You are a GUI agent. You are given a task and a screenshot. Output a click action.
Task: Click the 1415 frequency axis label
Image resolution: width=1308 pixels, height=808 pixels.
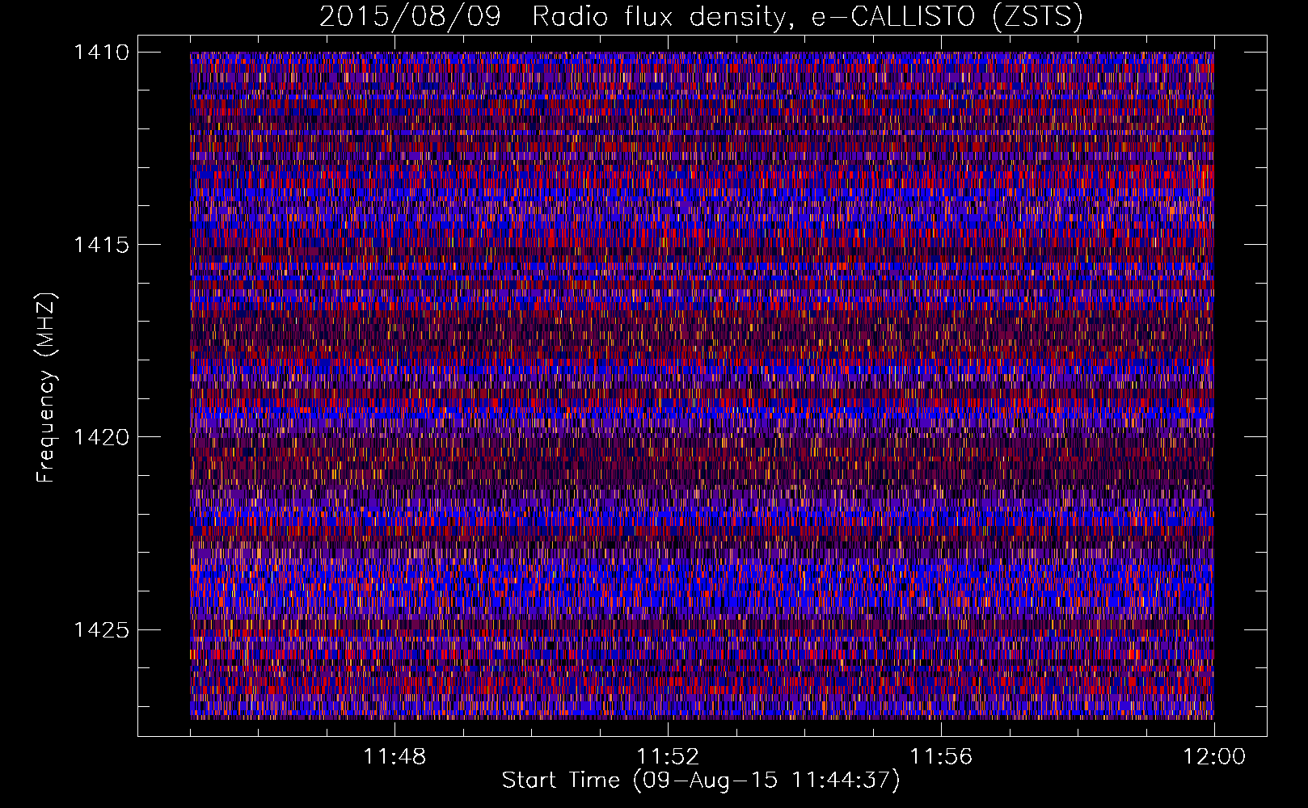pyautogui.click(x=101, y=245)
